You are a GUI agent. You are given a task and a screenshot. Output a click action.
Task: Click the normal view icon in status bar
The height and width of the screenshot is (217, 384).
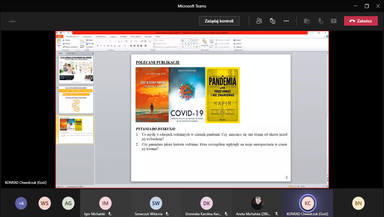tap(290, 186)
